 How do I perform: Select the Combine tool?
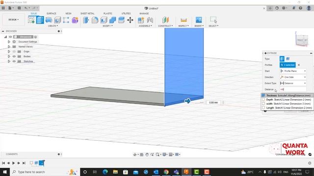click(x=112, y=20)
